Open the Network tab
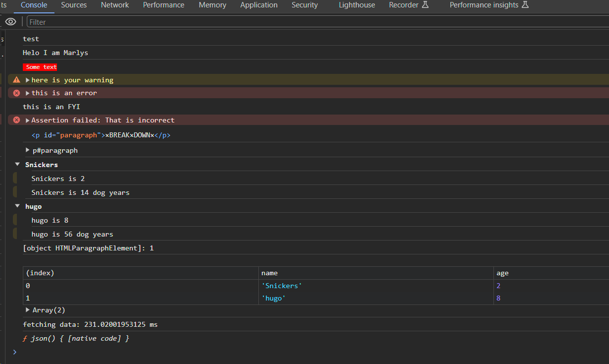 tap(115, 5)
